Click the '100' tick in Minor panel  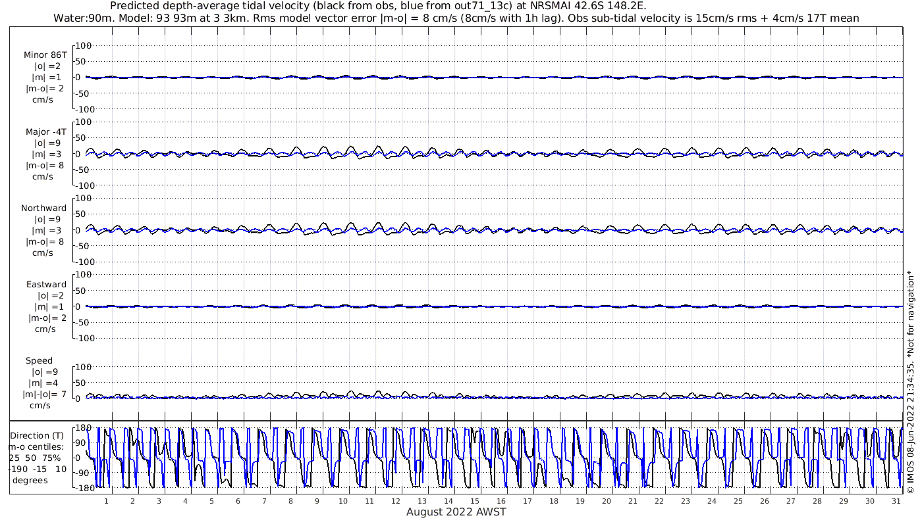click(x=84, y=45)
